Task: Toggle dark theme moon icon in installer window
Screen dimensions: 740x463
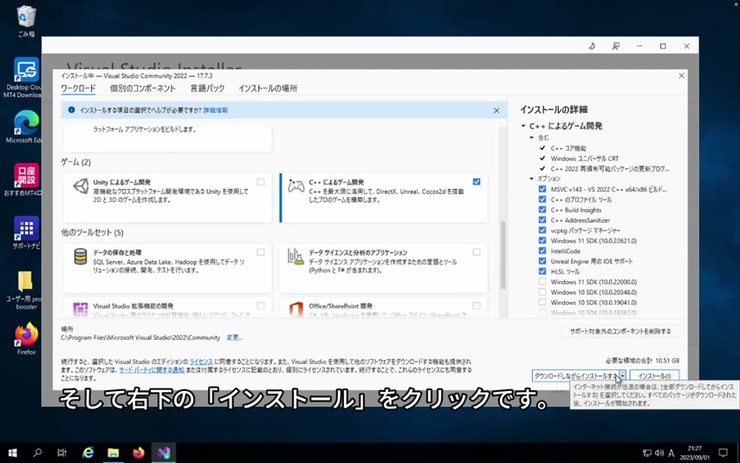Action: click(592, 46)
